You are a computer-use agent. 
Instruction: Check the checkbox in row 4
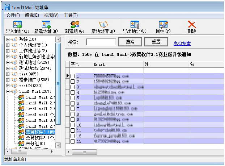click(x=73, y=92)
